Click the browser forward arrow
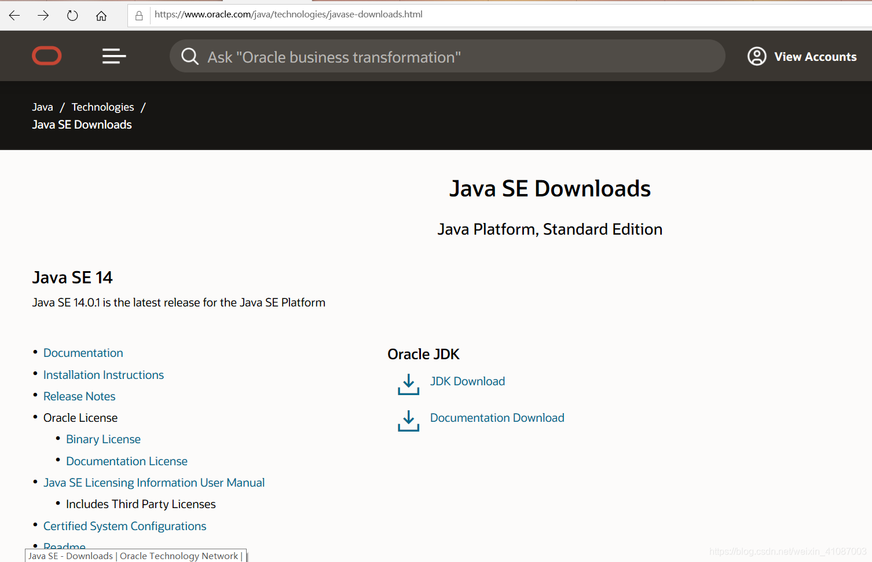The image size is (872, 562). 43,16
